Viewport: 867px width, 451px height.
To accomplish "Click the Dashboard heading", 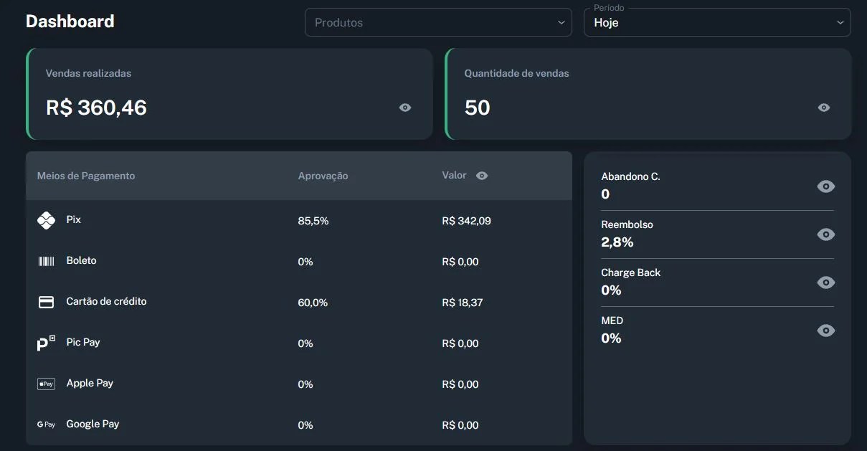I will [x=70, y=22].
